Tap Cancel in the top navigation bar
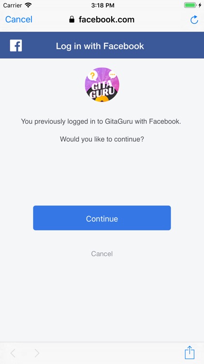This screenshot has width=204, height=364. [x=19, y=19]
